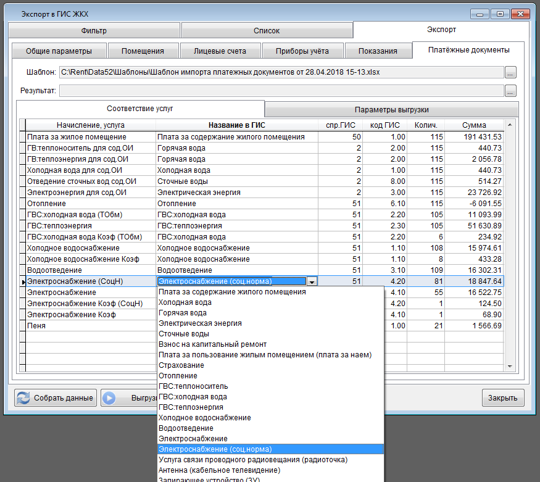540x482 pixels.
Task: Click sum value -6 091.55
Action: click(474, 204)
